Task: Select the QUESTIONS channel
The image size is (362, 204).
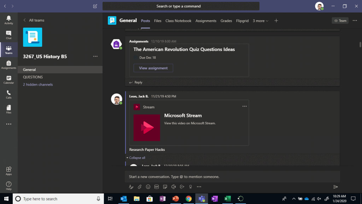Action: [33, 77]
